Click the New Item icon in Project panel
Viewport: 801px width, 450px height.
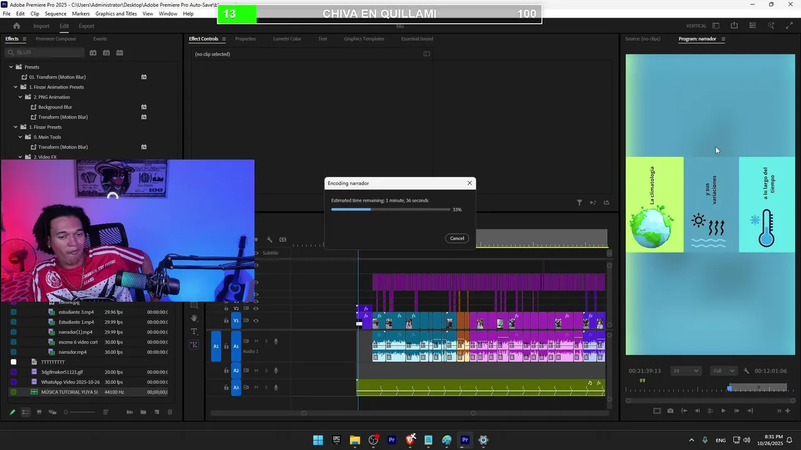(x=156, y=412)
